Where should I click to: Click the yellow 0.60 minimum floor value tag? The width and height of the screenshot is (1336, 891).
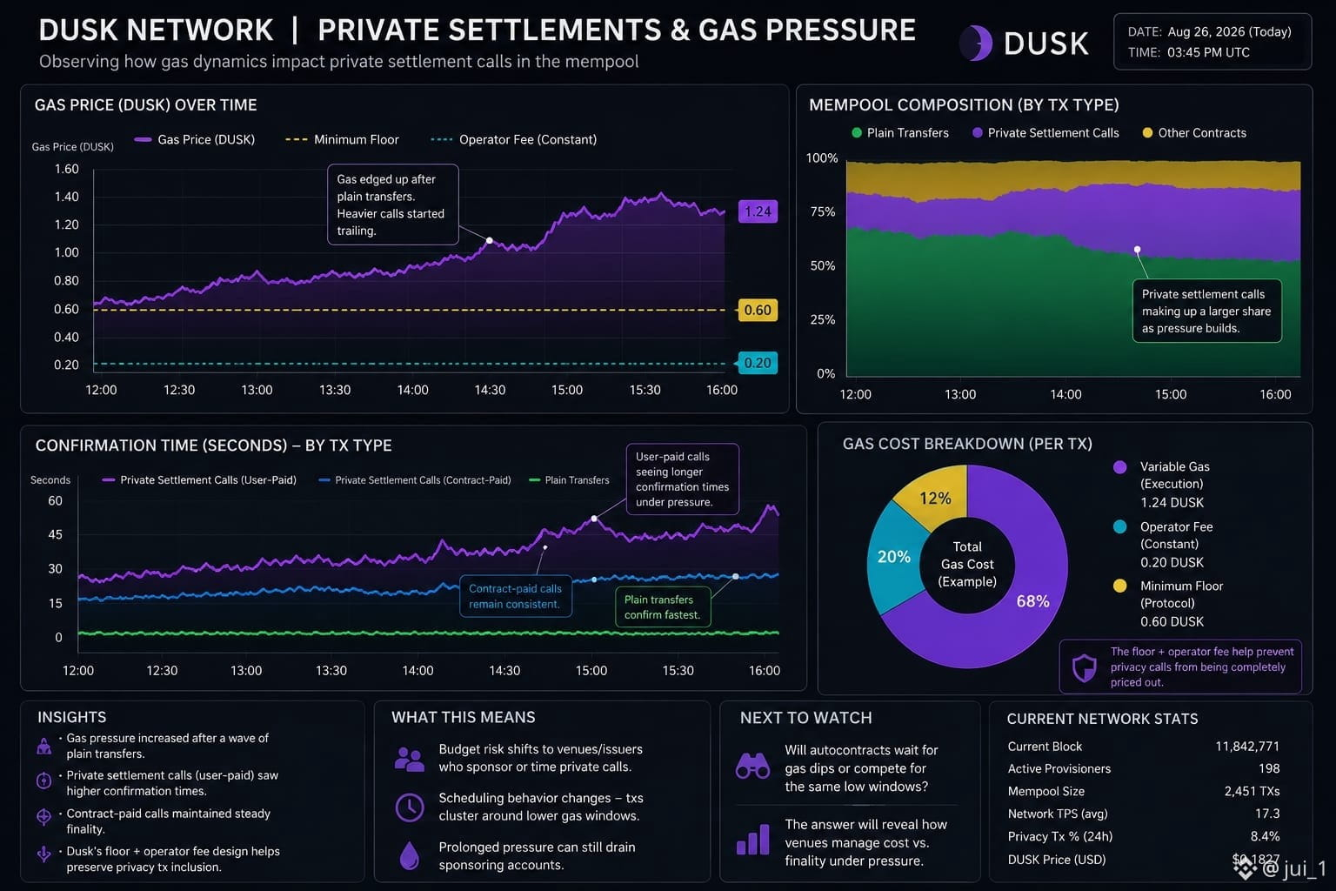pyautogui.click(x=758, y=310)
